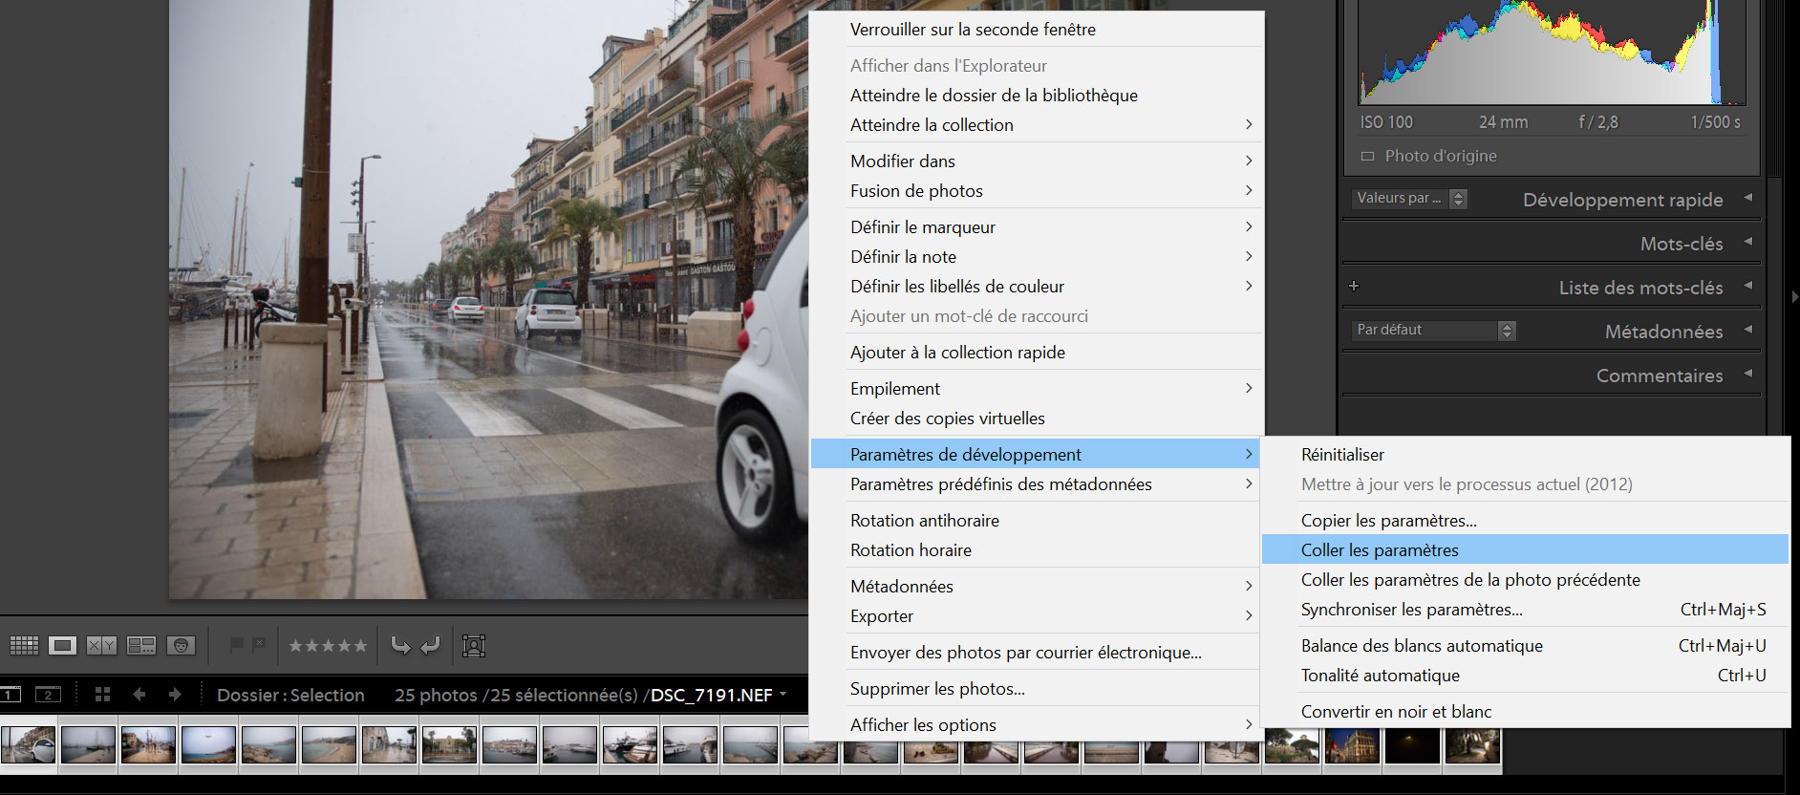Choose Coller les paramètres de la photo précédente
The width and height of the screenshot is (1800, 795).
coord(1526,580)
